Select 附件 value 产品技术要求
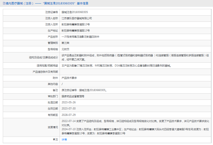Image resolution: width=213 pixels, height=145 pixels. (x=69, y=78)
